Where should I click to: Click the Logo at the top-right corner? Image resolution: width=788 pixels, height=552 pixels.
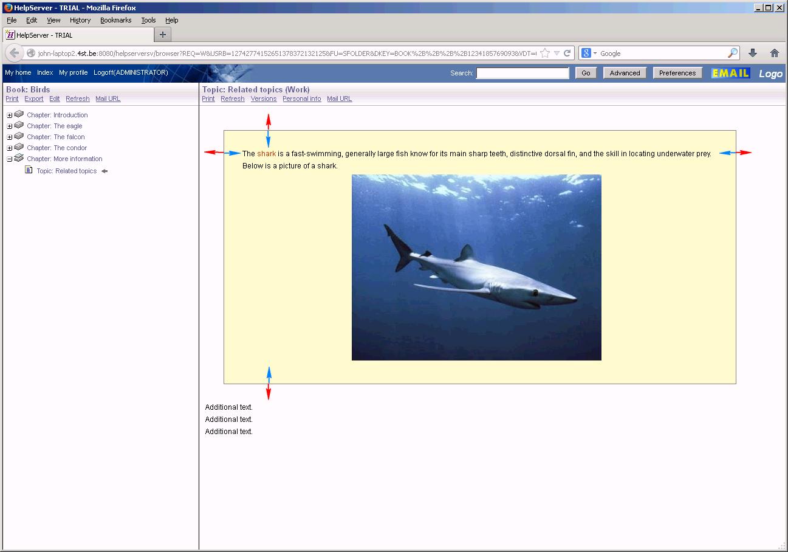point(770,73)
